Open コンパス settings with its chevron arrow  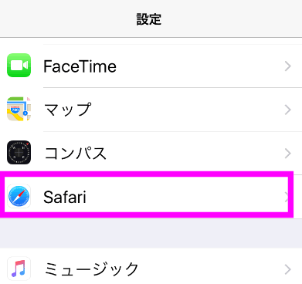click(288, 154)
